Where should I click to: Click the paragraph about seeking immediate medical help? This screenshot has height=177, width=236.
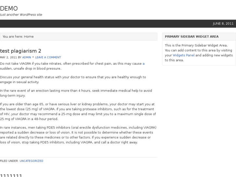76,93
